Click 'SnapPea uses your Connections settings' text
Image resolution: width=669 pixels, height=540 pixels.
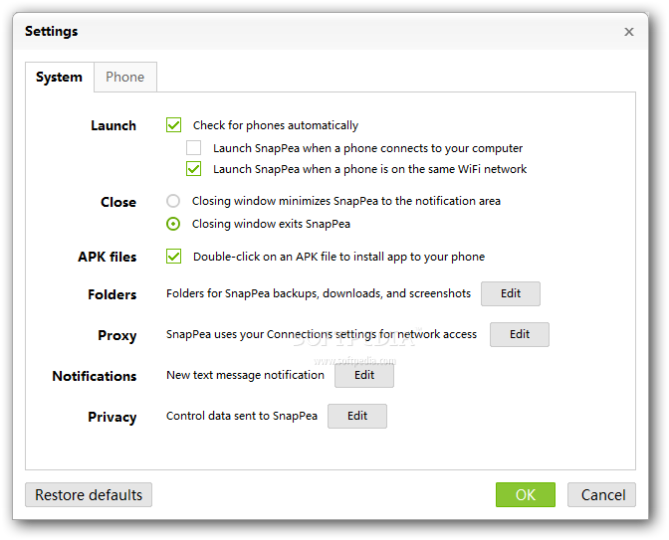(x=322, y=334)
